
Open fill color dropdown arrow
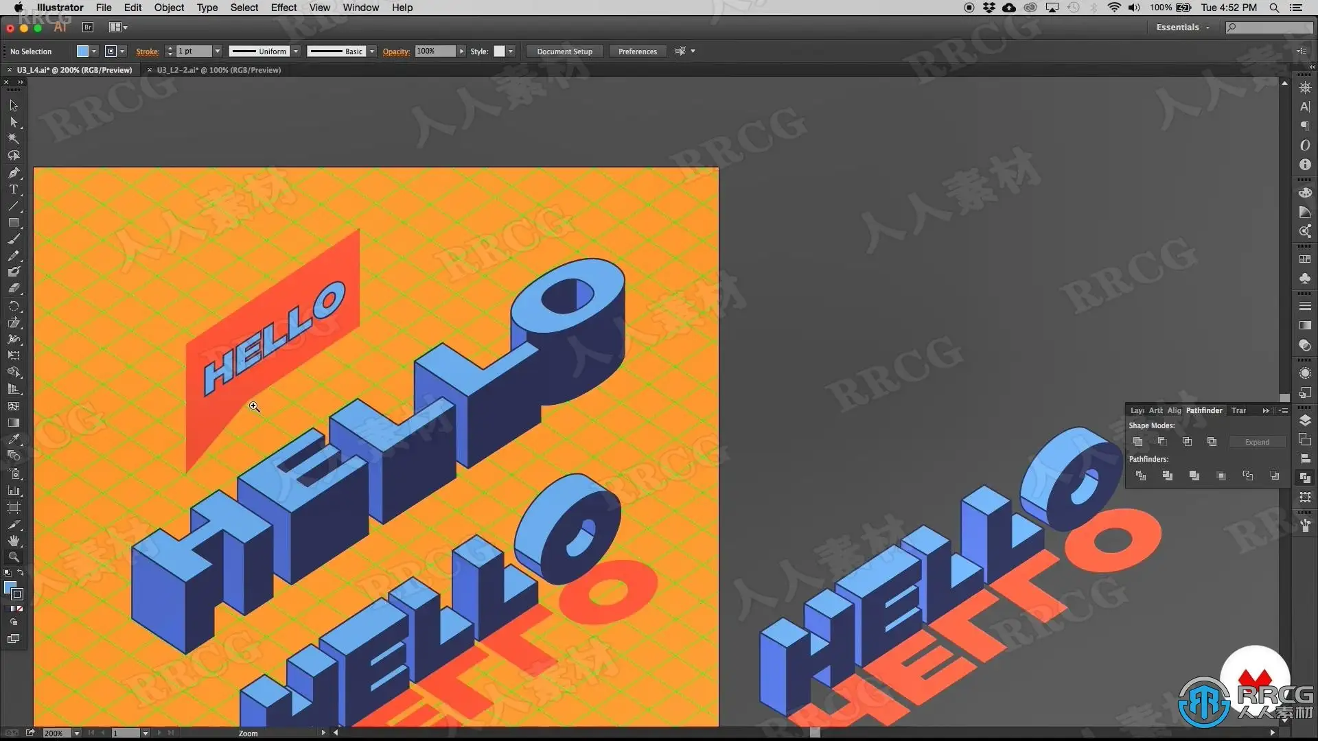[94, 51]
